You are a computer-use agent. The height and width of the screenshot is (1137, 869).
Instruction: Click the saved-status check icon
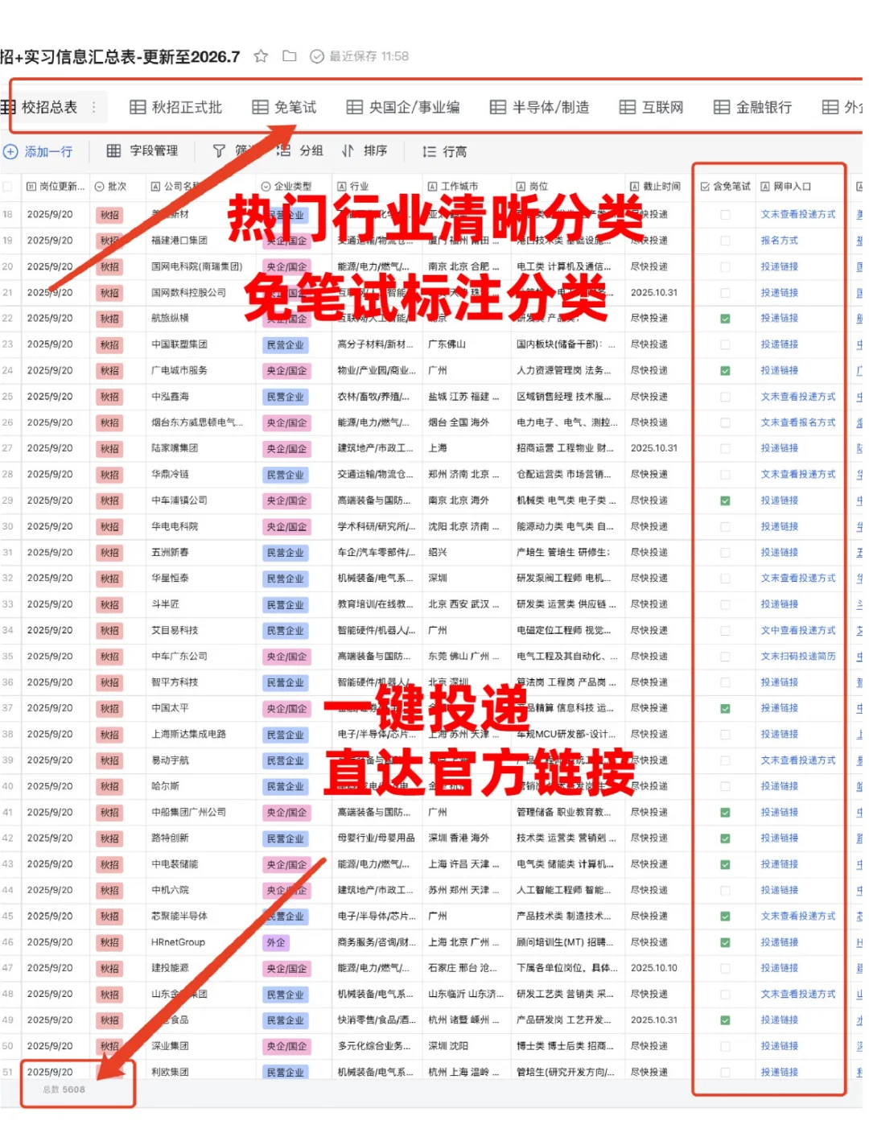(317, 56)
